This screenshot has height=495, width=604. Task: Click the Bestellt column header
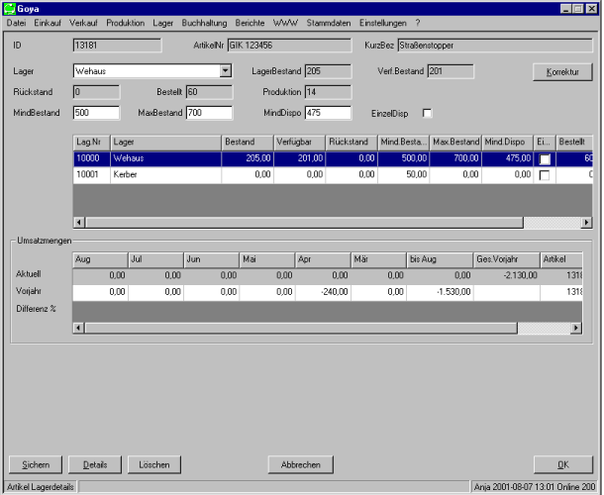tap(574, 143)
